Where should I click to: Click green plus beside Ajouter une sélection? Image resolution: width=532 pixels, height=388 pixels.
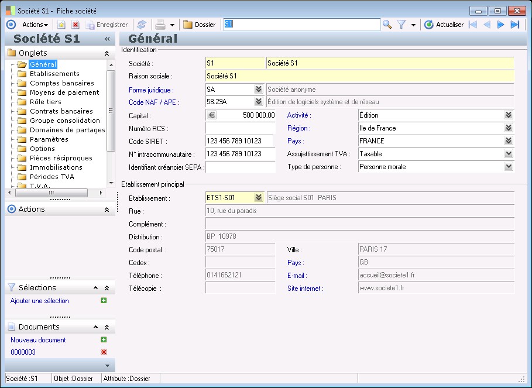(104, 301)
